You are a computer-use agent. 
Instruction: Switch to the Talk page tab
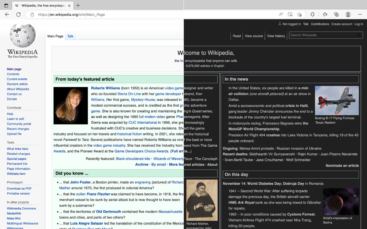pos(70,36)
